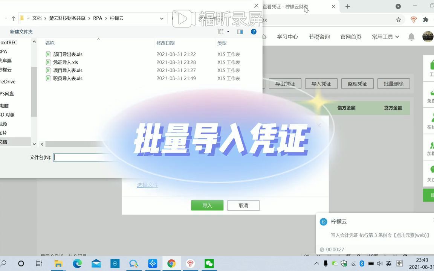Switch input method language via 英 indicator
The height and width of the screenshot is (271, 434).
pyautogui.click(x=388, y=263)
